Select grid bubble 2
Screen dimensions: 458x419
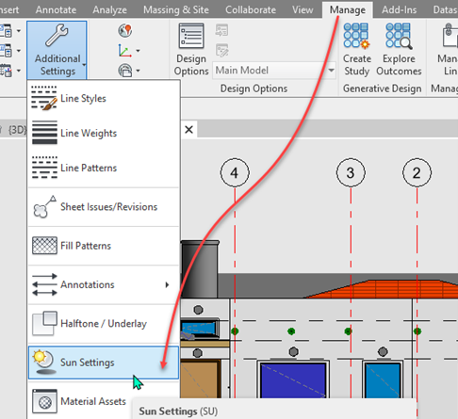(417, 172)
